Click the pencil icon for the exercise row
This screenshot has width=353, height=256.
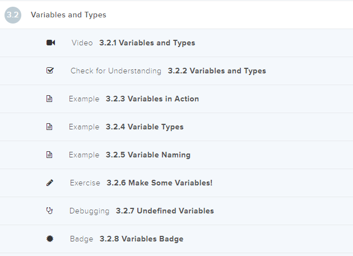pos(49,183)
